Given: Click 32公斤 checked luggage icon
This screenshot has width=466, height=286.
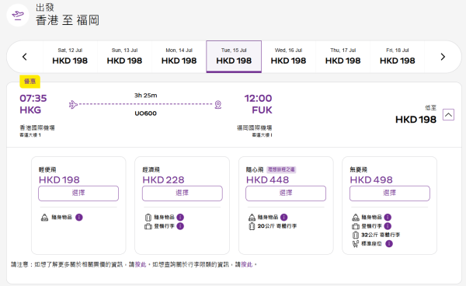Looking at the screenshot, I should click(356, 235).
